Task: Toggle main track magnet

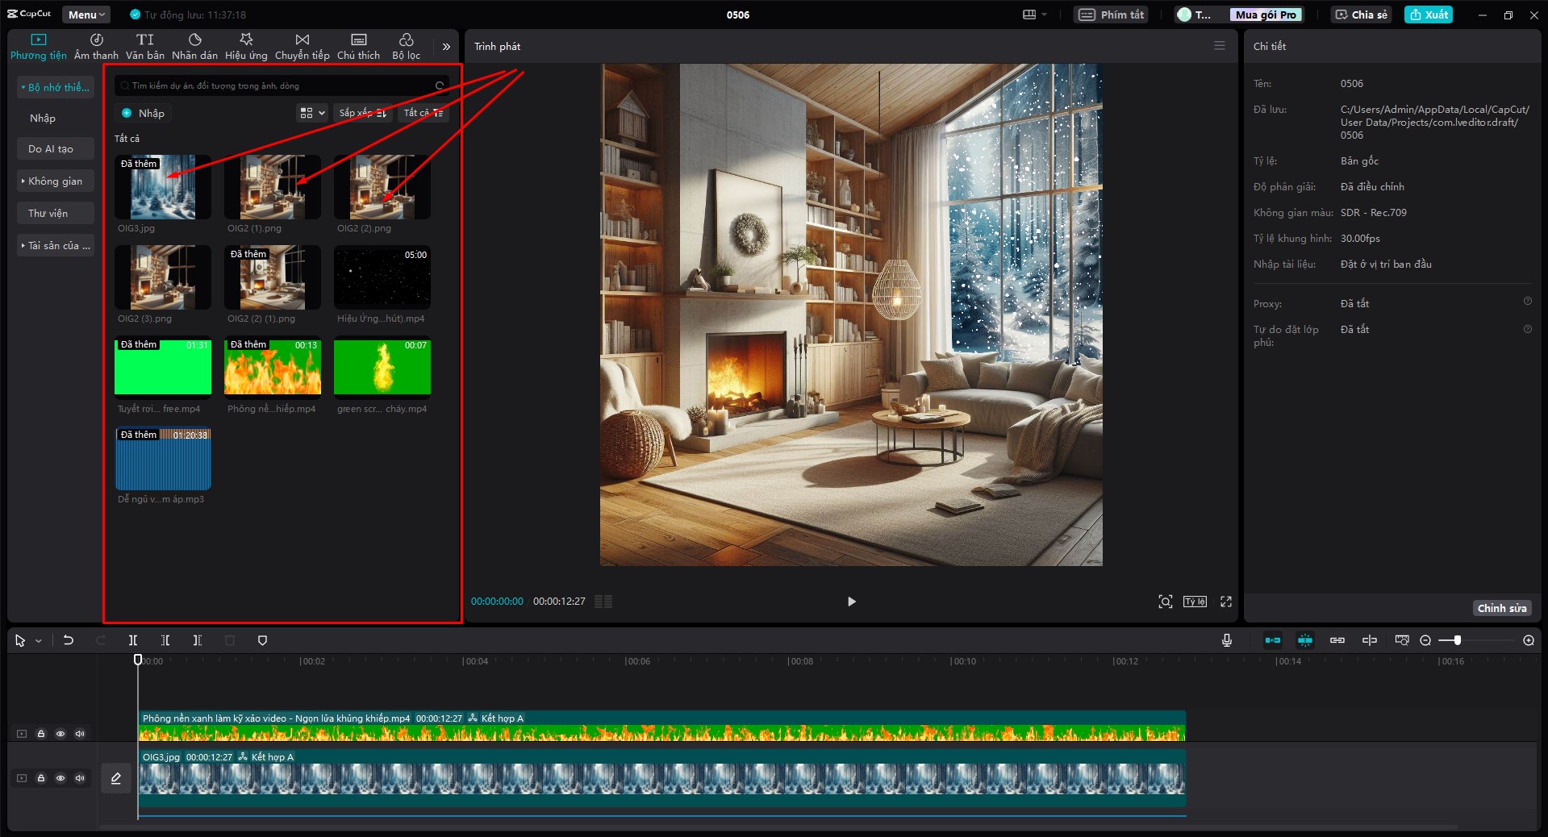Action: click(x=1273, y=640)
